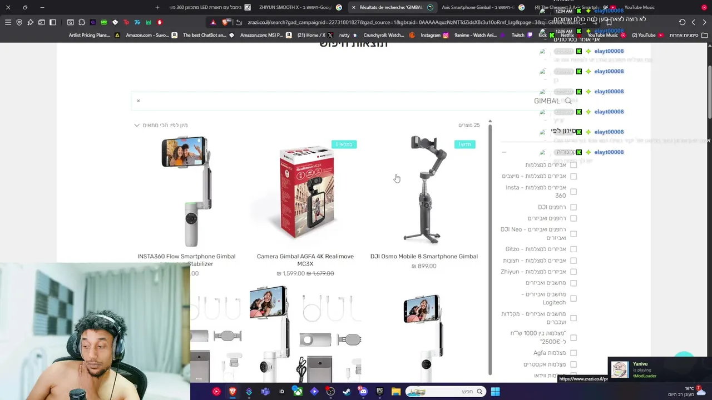Open Steam in the taskbar

(347, 392)
